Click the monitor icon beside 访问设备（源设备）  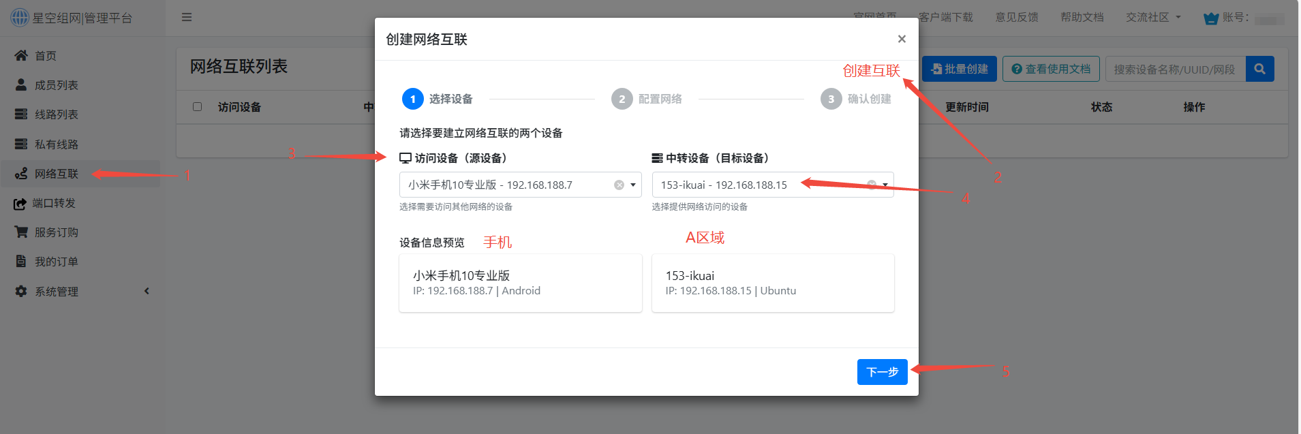point(405,158)
